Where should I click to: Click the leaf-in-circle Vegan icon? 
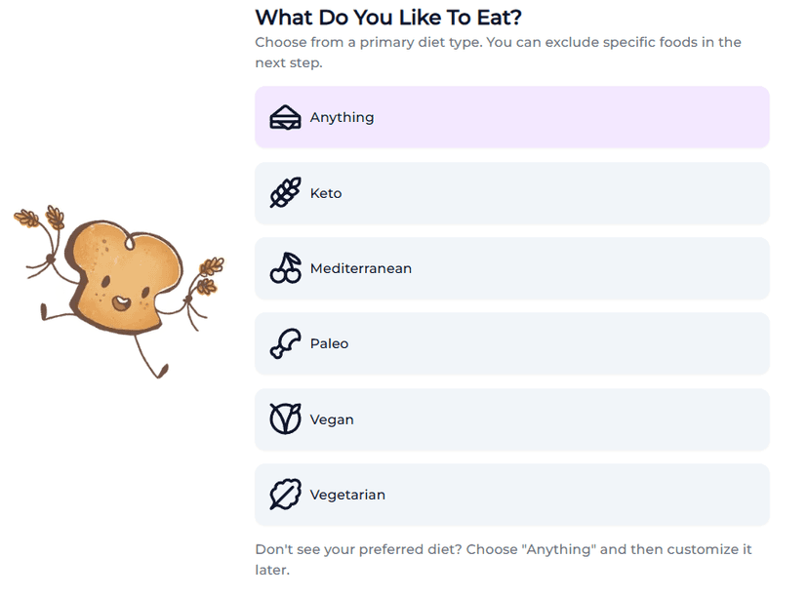point(285,419)
